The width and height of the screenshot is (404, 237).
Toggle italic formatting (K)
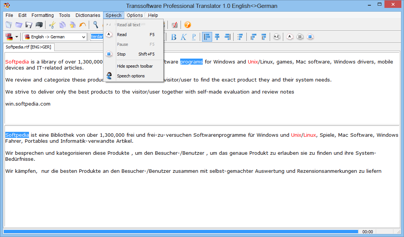click(184, 37)
